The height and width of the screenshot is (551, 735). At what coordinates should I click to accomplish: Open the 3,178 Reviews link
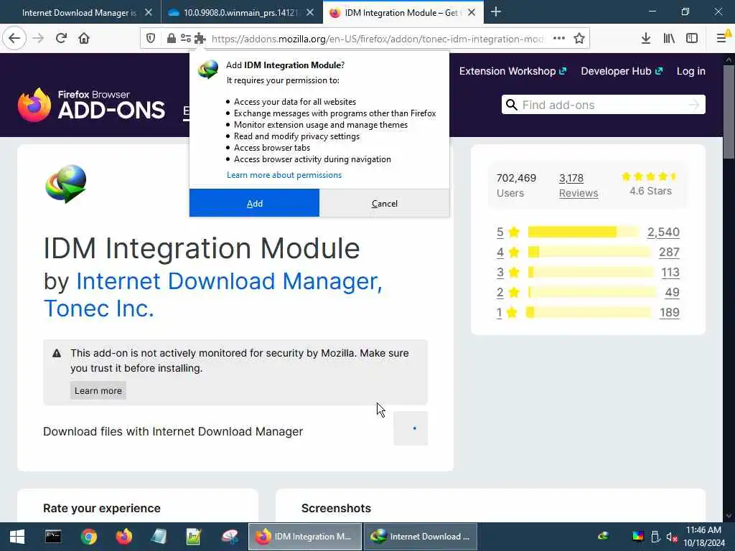coord(579,186)
